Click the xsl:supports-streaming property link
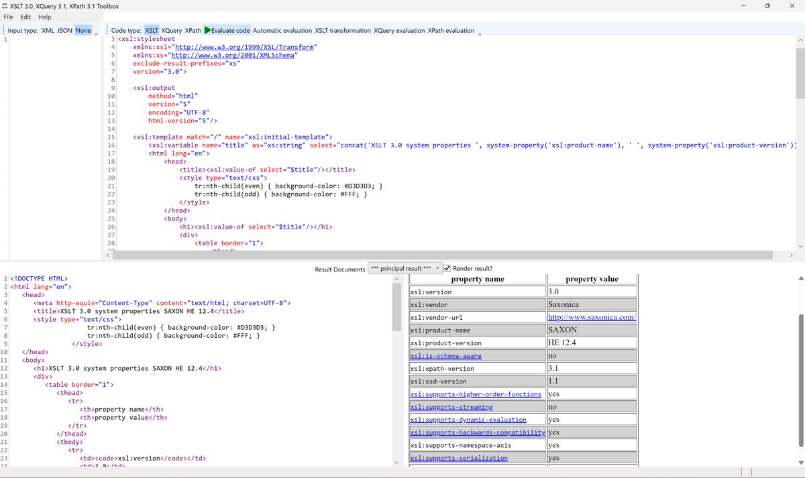Image resolution: width=805 pixels, height=478 pixels. (452, 406)
